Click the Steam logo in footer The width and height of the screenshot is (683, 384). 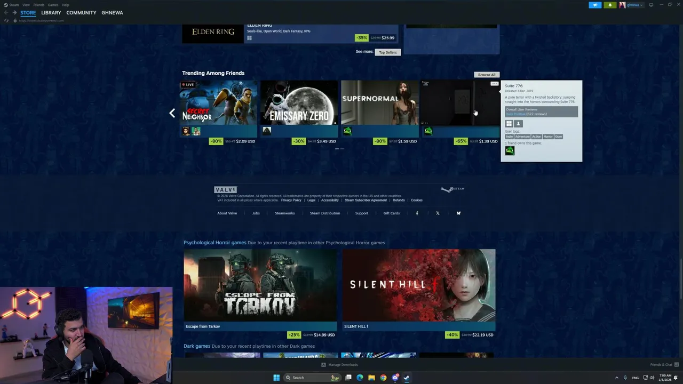point(452,189)
